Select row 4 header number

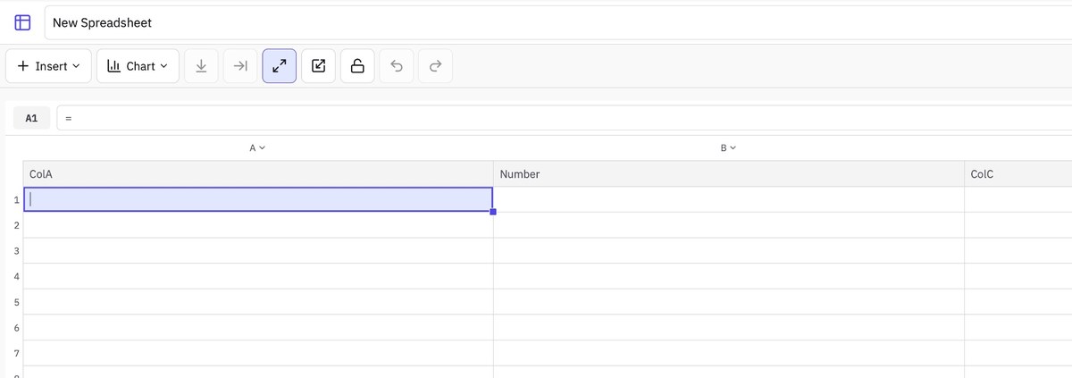click(x=16, y=276)
